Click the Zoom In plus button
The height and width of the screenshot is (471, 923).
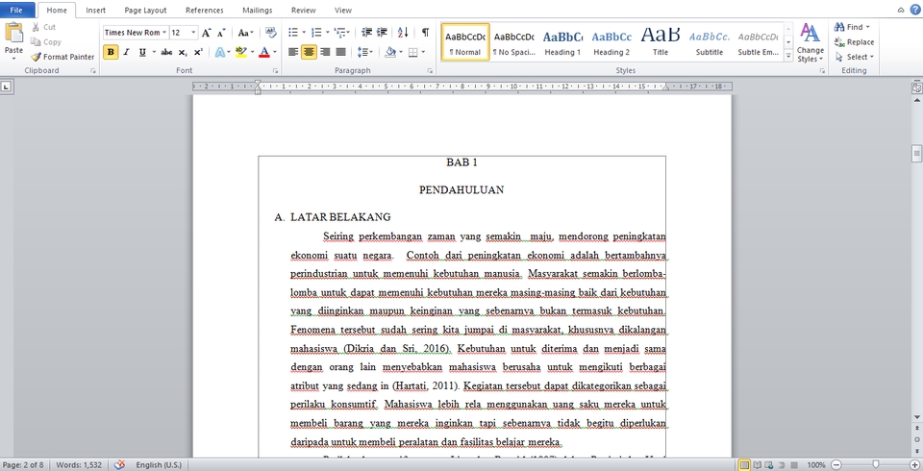pos(914,465)
